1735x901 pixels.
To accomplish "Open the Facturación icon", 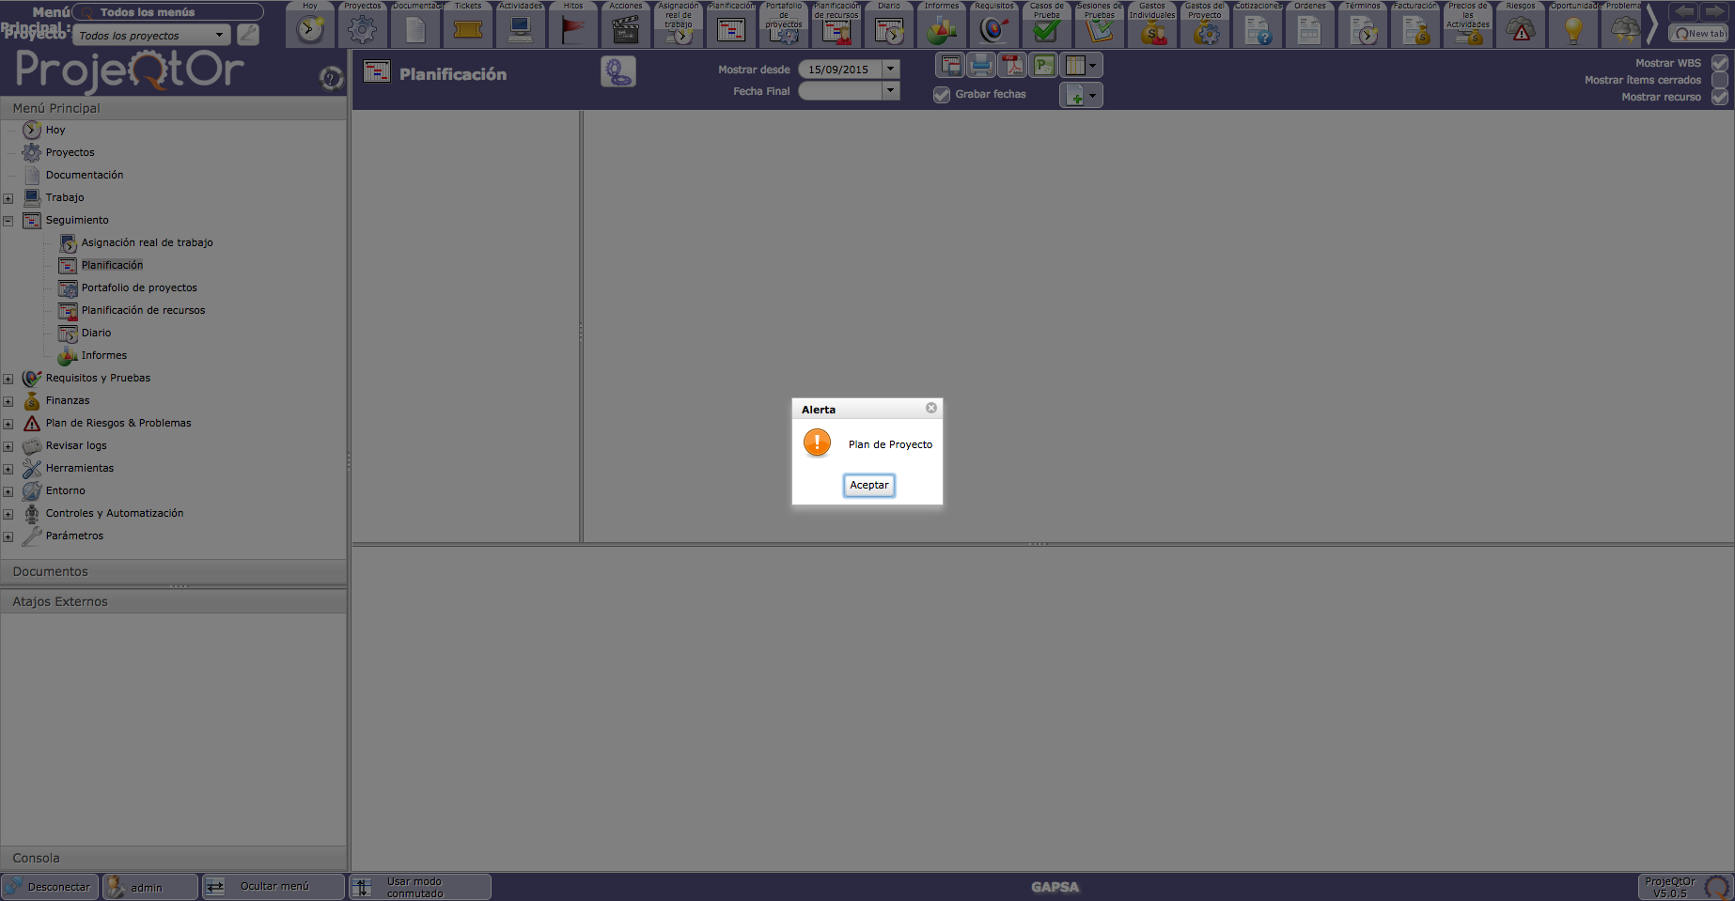I will coord(1415,30).
